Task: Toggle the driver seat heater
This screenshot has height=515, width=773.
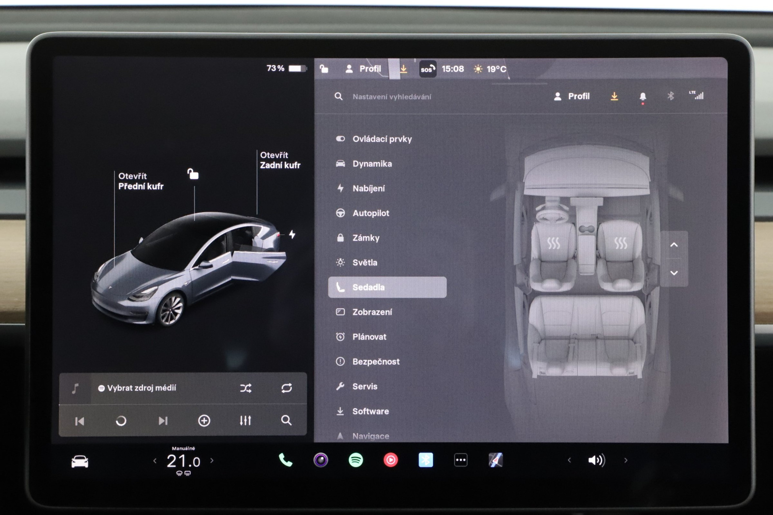Action: pyautogui.click(x=554, y=243)
